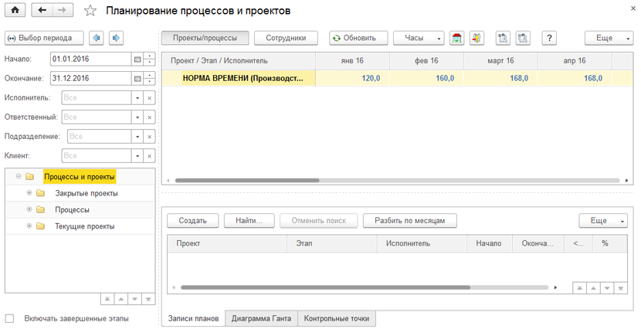Switch to Диаграмма Ганта tab
The width and height of the screenshot is (641, 329).
pos(261,318)
